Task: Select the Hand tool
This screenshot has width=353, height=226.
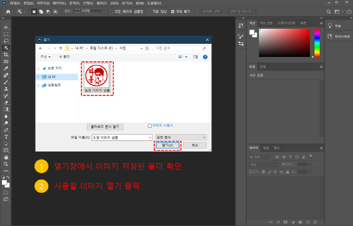Action: click(x=6, y=157)
